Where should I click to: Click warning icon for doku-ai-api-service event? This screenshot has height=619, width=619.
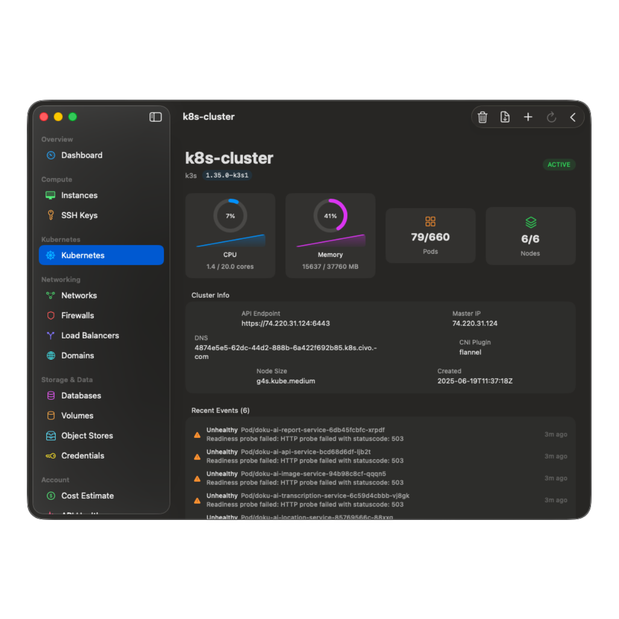coord(197,457)
